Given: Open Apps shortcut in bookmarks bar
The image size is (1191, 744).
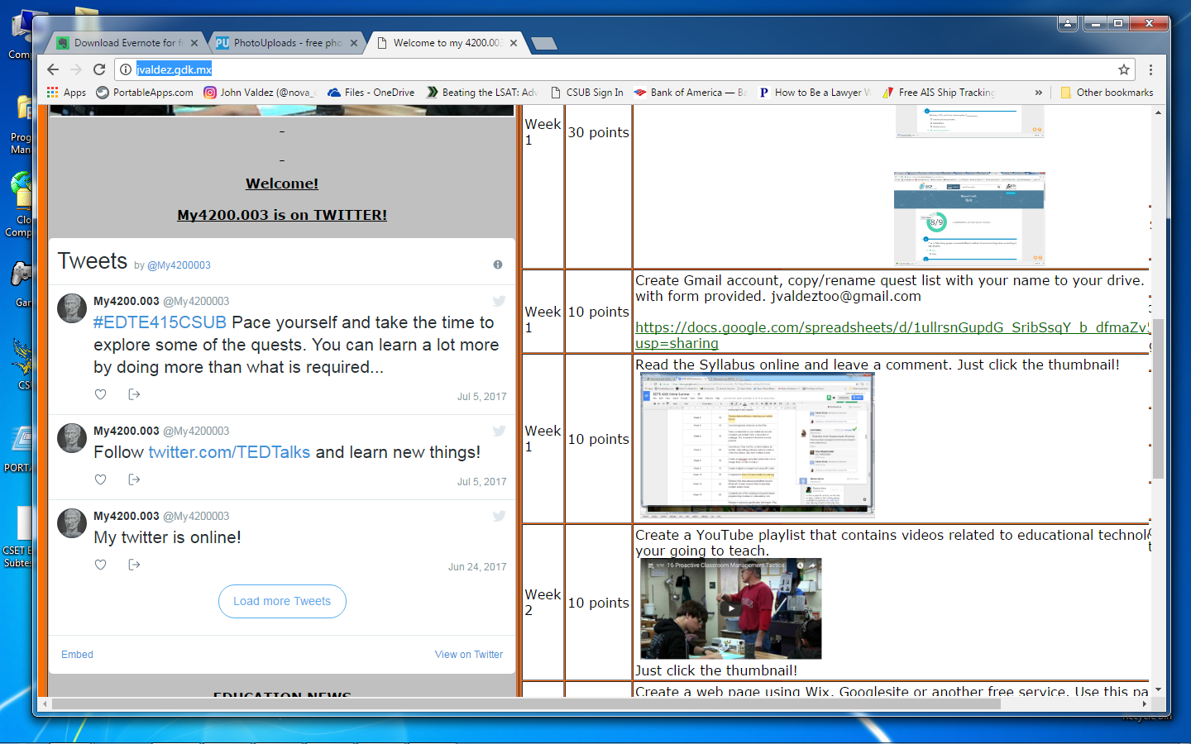Looking at the screenshot, I should pos(66,93).
